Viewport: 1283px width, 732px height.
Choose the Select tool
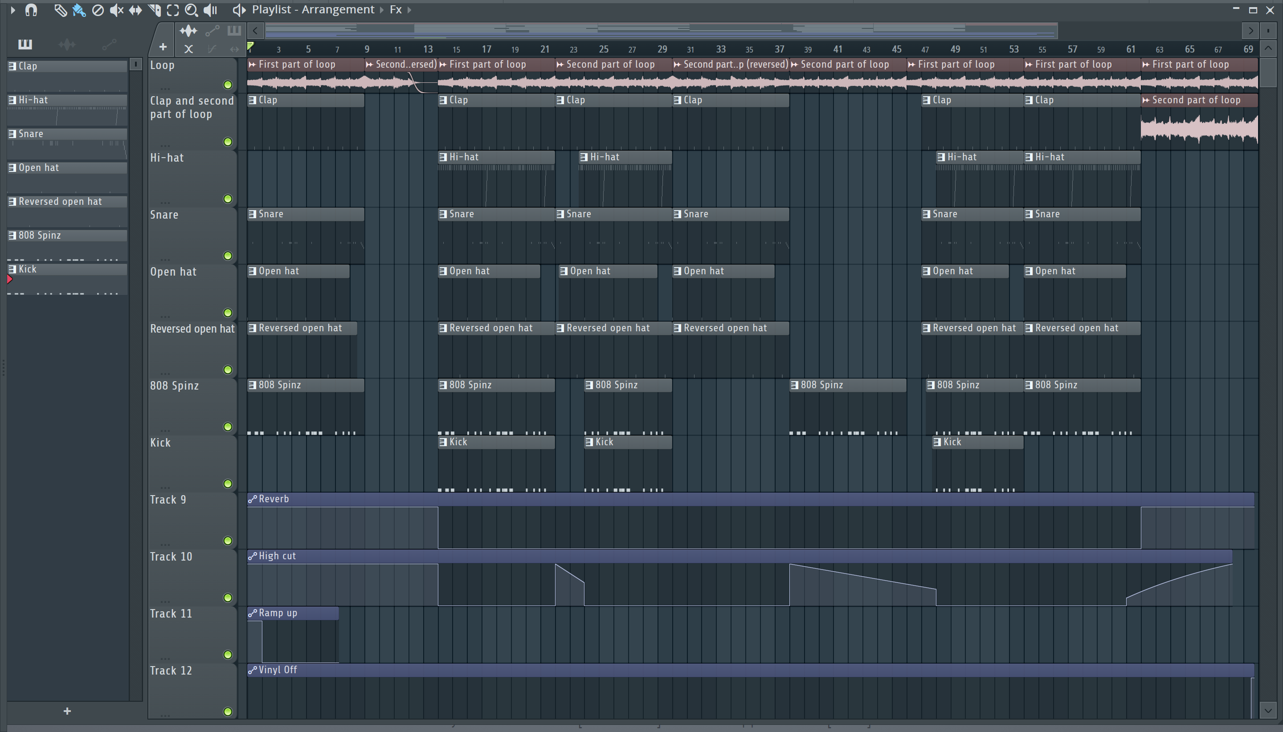pos(172,10)
